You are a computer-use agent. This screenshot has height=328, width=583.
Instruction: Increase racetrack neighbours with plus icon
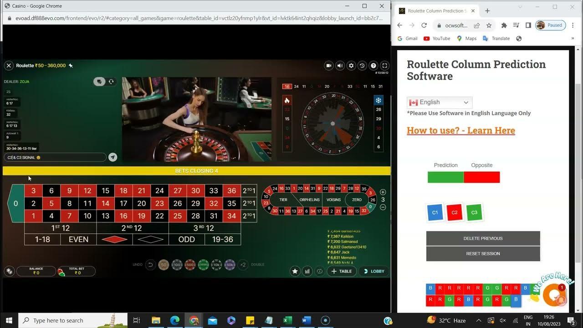tap(383, 192)
